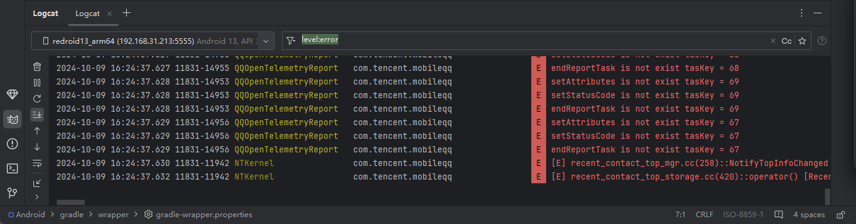Click the vertical log scrollbar thumb
This screenshot has width=856, height=224.
[828, 196]
